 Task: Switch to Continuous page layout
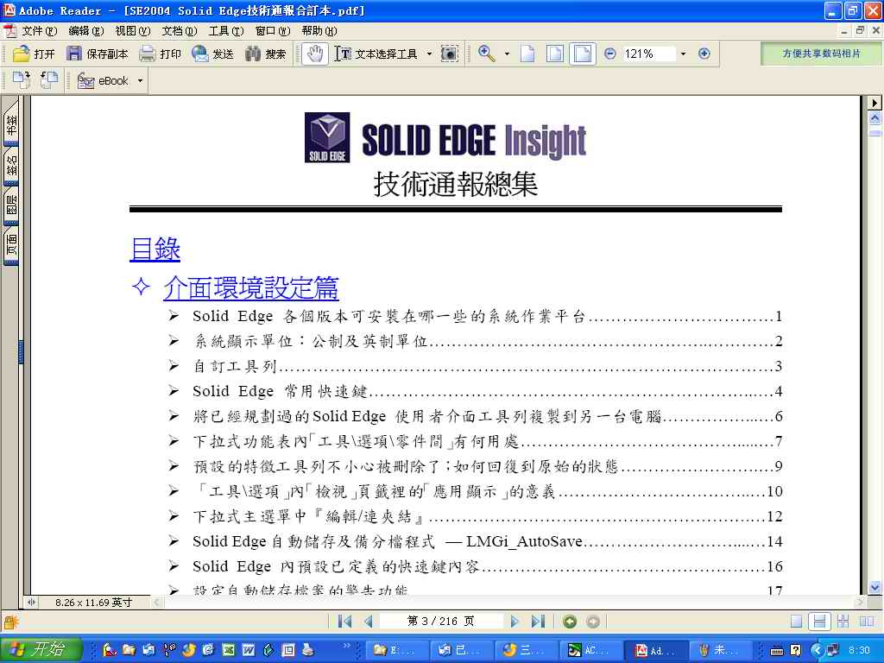[x=819, y=622]
